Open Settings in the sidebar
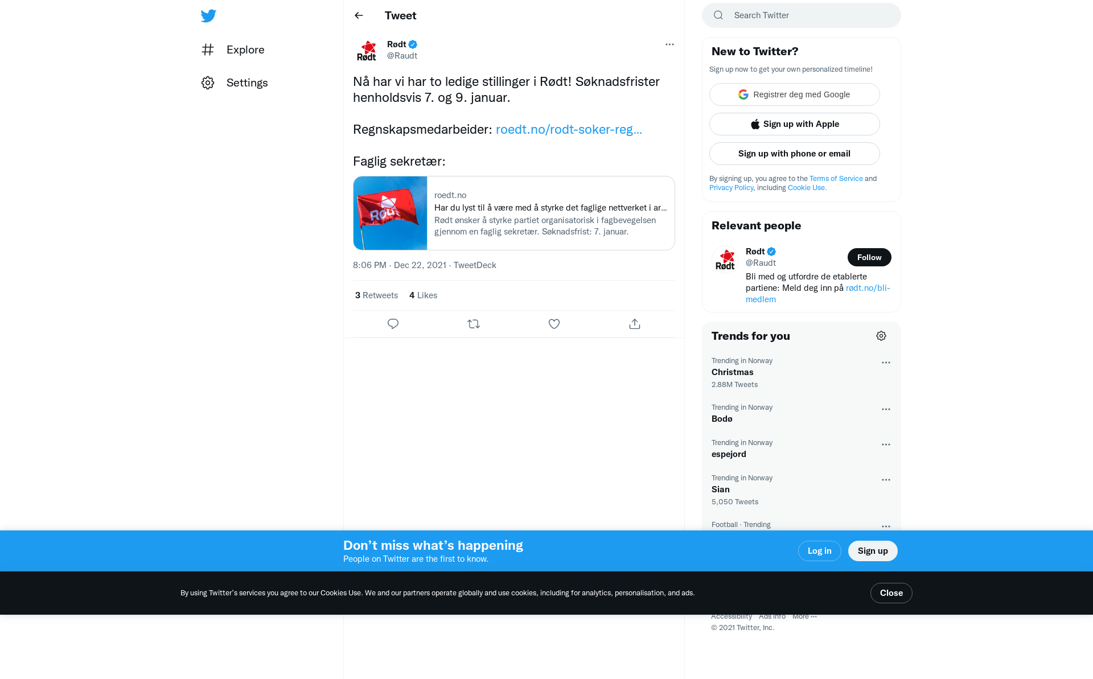Image resolution: width=1093 pixels, height=679 pixels. (x=235, y=83)
